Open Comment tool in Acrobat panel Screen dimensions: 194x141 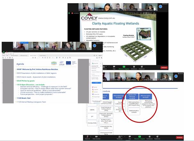(x=95, y=92)
